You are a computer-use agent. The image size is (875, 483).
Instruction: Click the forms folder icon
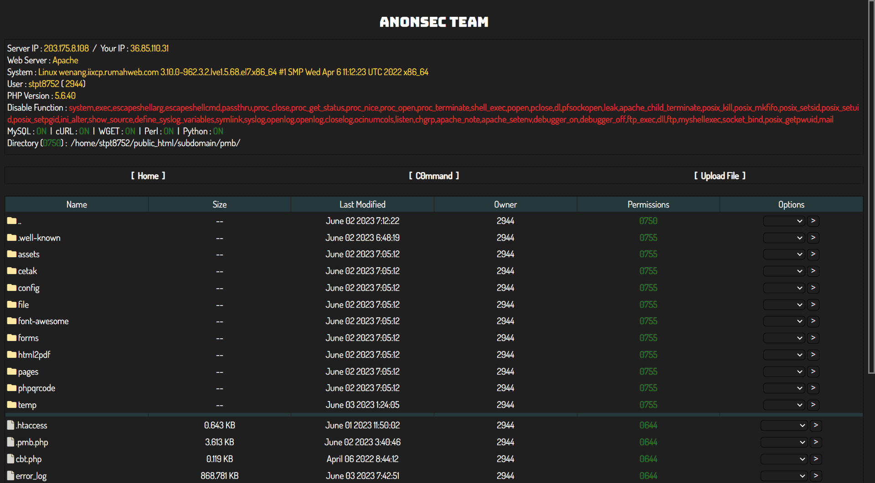pyautogui.click(x=12, y=338)
